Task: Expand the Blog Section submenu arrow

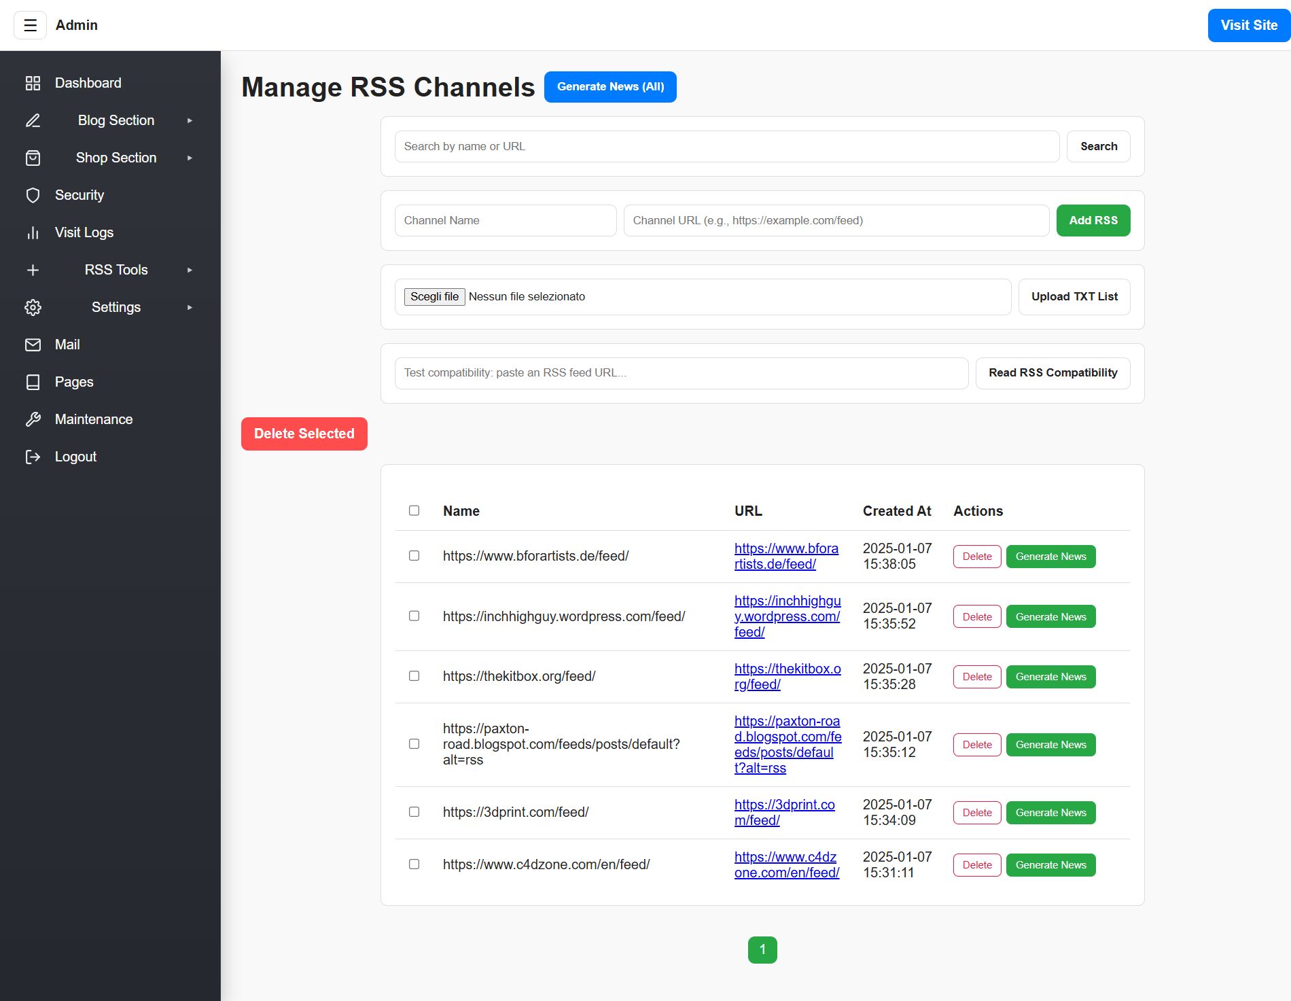Action: [x=190, y=120]
